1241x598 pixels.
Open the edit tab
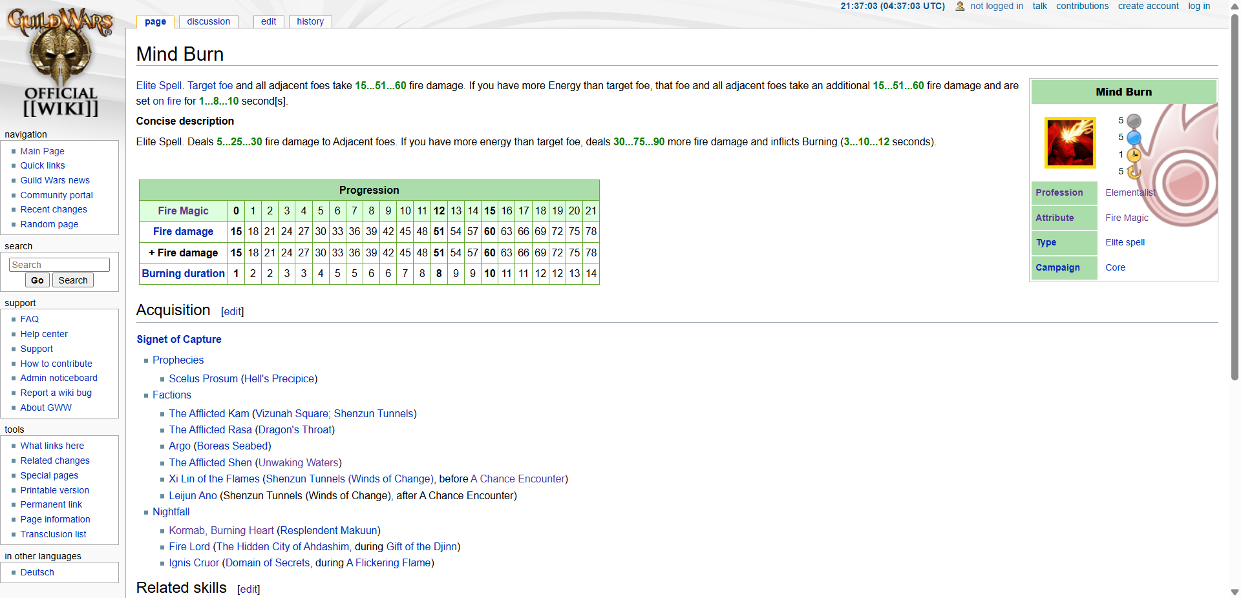[x=268, y=21]
